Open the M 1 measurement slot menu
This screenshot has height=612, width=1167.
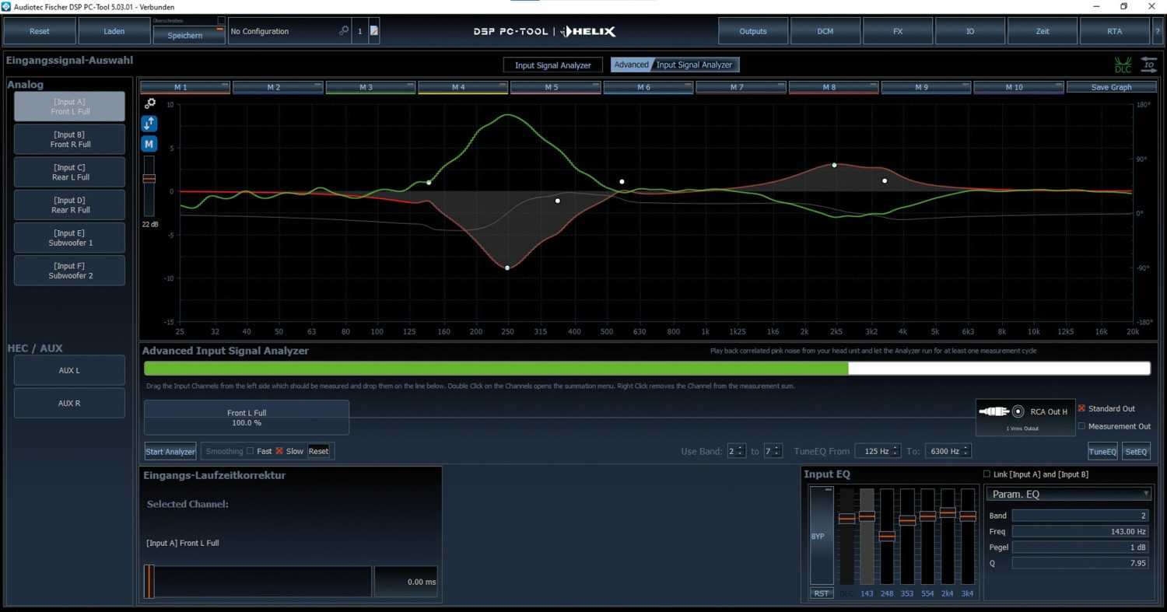coord(185,87)
